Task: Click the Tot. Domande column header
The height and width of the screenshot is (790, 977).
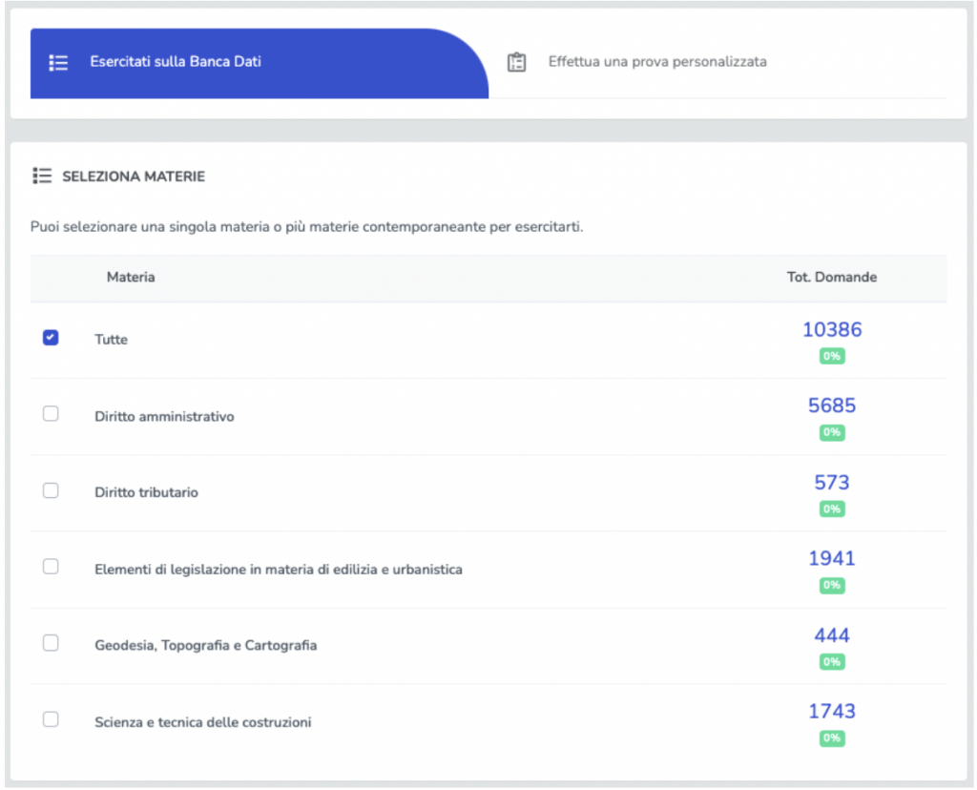Action: point(831,278)
